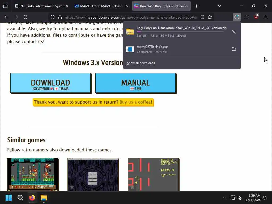
Task: Open the mame0273b_64bit.exe file icon
Action: 130,49
